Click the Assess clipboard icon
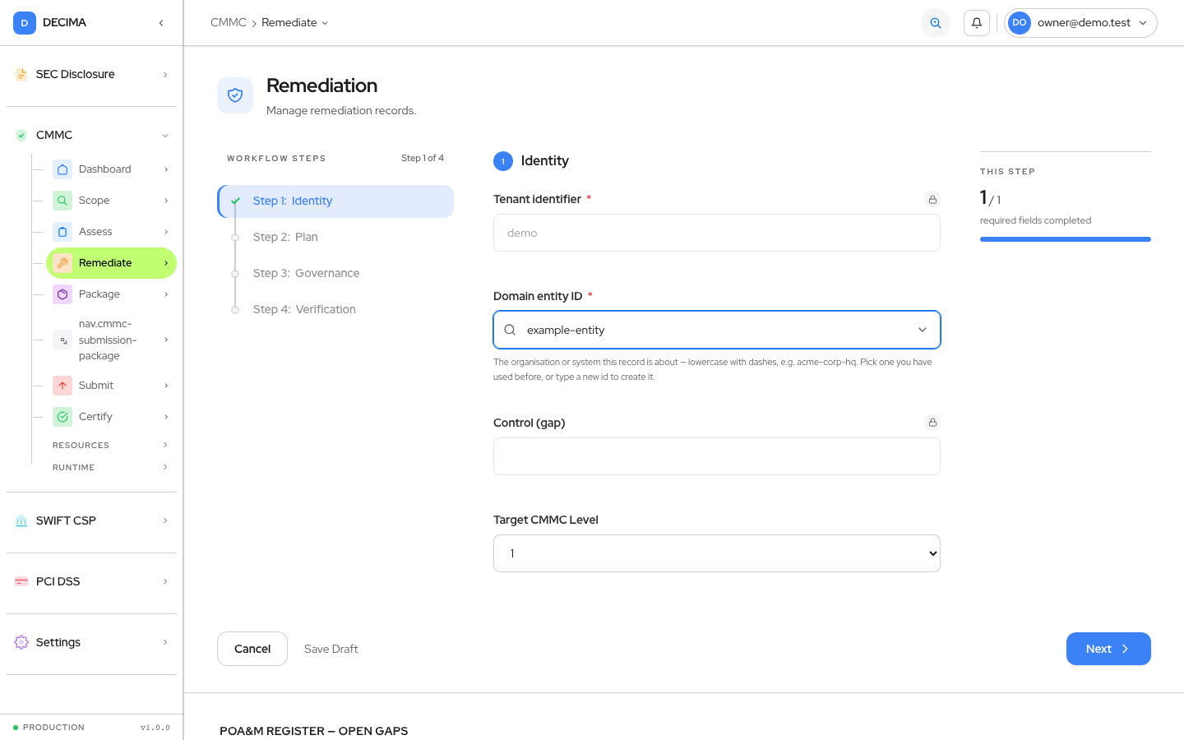 pyautogui.click(x=62, y=232)
